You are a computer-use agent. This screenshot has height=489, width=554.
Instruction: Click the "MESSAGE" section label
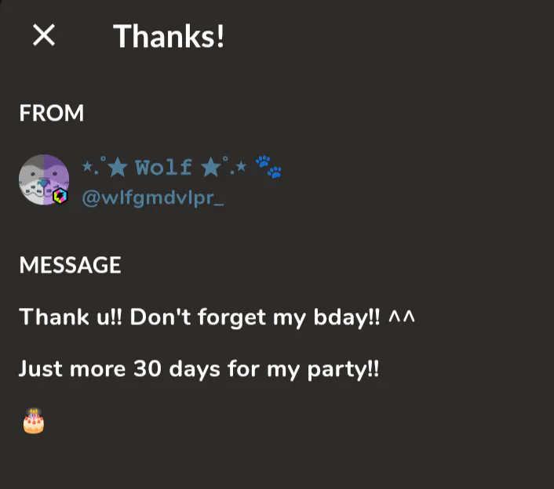(70, 266)
